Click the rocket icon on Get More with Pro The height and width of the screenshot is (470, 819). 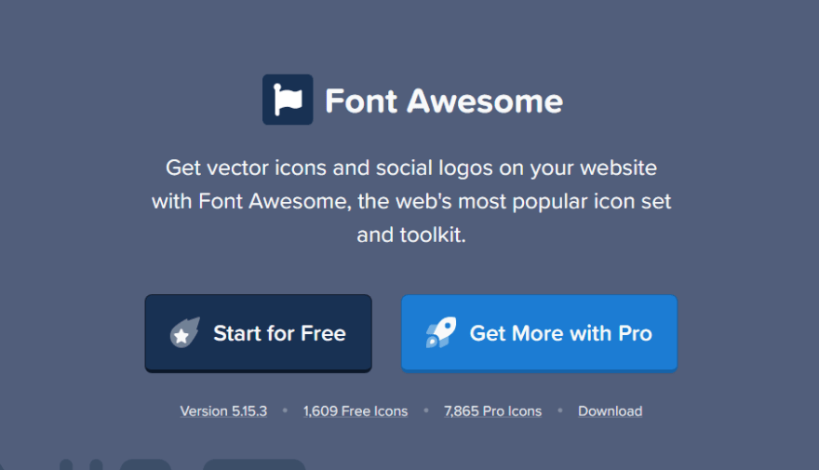[441, 332]
